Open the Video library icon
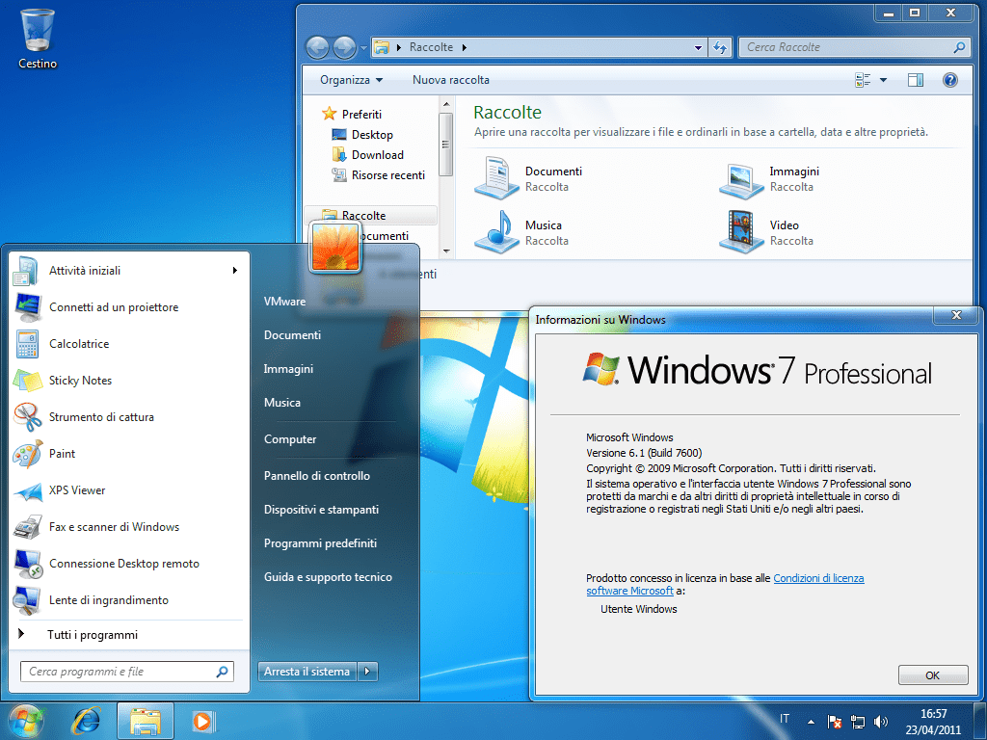This screenshot has width=987, height=740. [741, 231]
